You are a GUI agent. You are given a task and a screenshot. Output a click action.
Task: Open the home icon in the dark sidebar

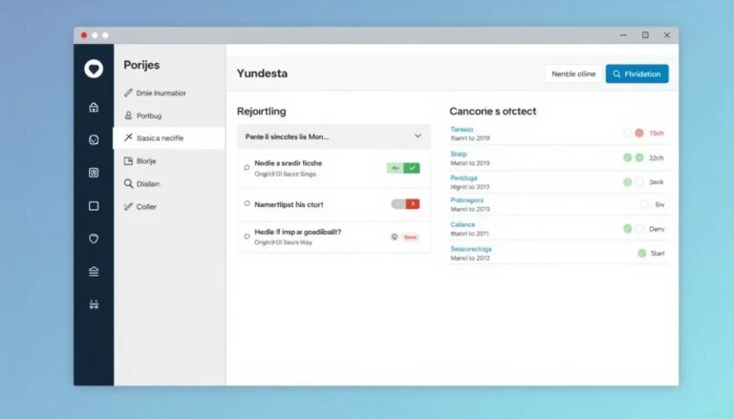point(94,107)
